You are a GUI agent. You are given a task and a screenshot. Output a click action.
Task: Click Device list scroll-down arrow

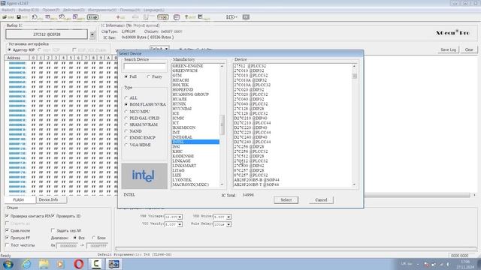[x=354, y=184]
